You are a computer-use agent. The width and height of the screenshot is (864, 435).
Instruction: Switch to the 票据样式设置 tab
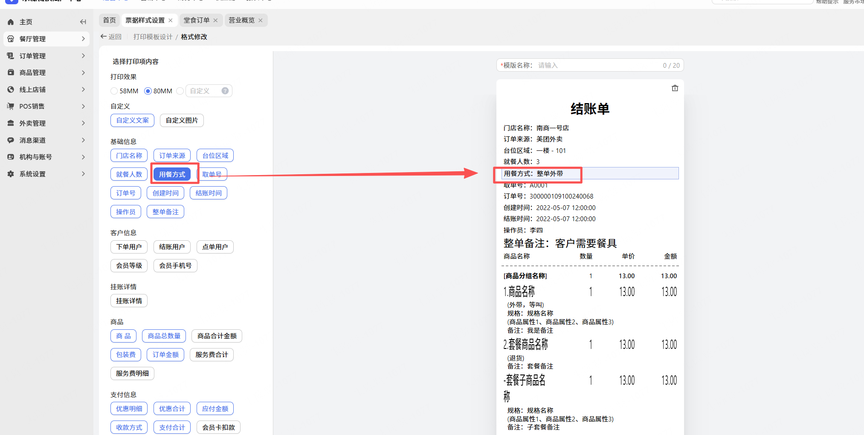pos(145,20)
